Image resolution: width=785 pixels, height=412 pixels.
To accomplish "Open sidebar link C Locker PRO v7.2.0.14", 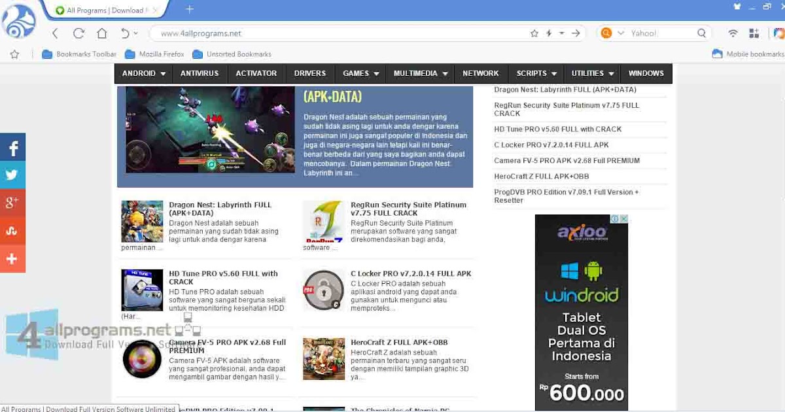I will click(x=551, y=145).
